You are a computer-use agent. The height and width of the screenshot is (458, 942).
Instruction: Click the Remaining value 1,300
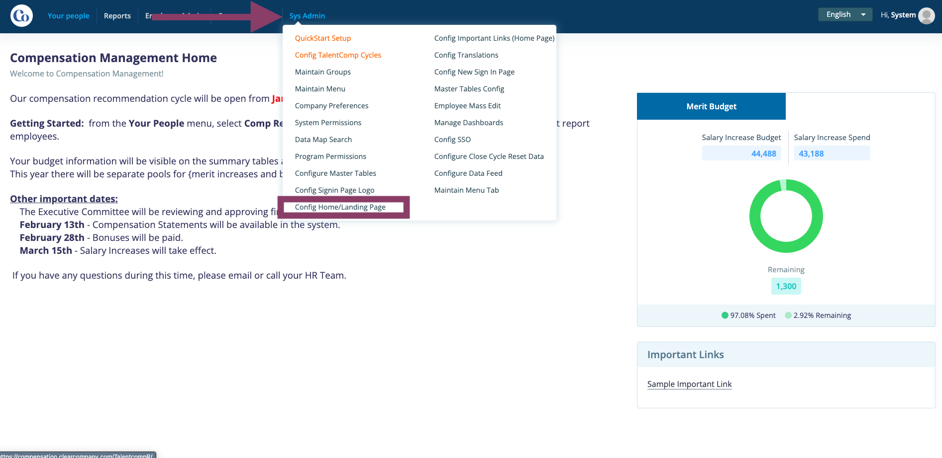coord(786,286)
